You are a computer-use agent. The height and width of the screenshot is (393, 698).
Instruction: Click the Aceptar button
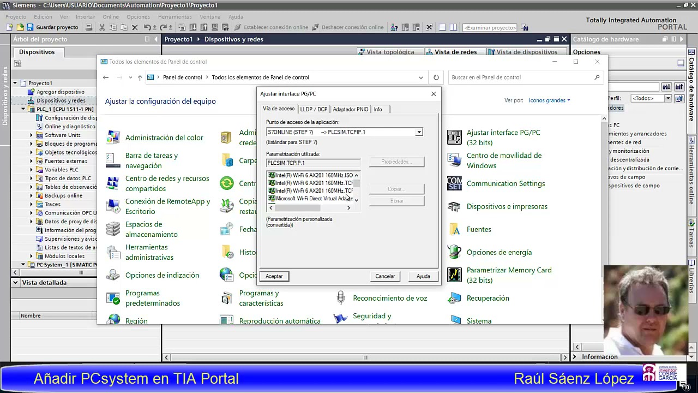274,276
